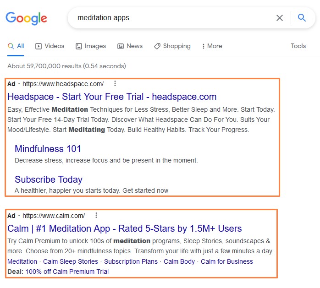Open the Headspace Start Your Free Trial ad link
Viewport: 320px width, 288px height.
coord(112,97)
